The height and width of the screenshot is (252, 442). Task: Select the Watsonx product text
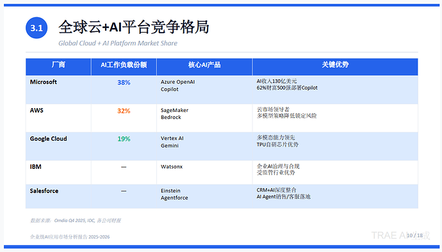point(172,167)
